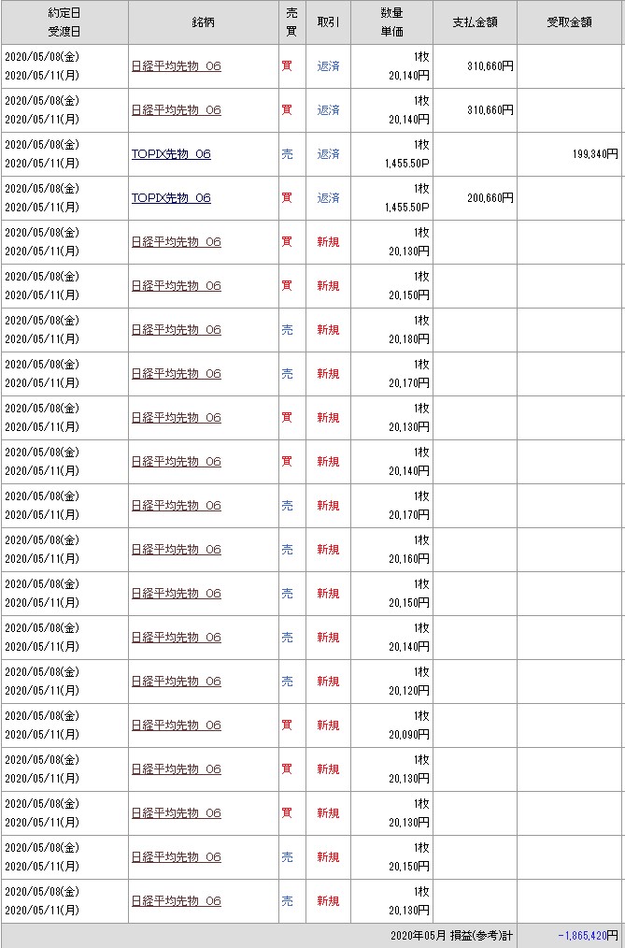Open 日経平均先物 06 link priced 20,120円
This screenshot has width=625, height=948.
(x=177, y=682)
